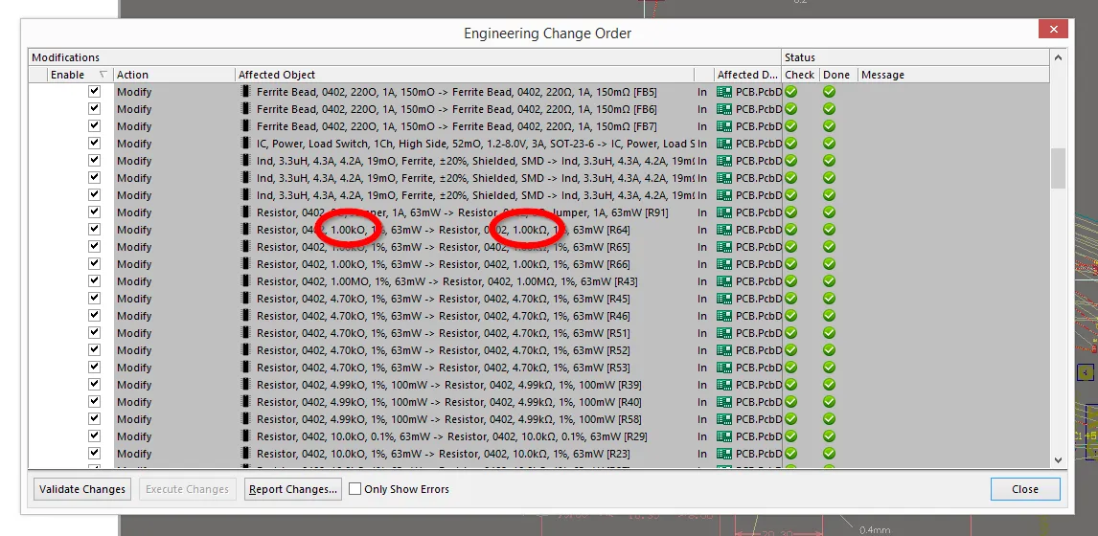Click the green Done status icon for R29
The image size is (1098, 536).
[829, 436]
